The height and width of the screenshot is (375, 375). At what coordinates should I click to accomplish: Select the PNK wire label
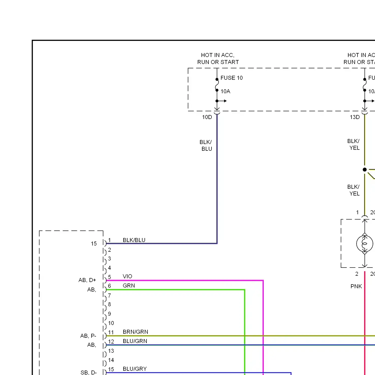pyautogui.click(x=356, y=286)
